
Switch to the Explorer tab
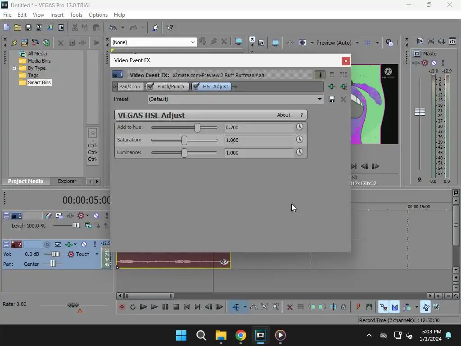coord(67,181)
